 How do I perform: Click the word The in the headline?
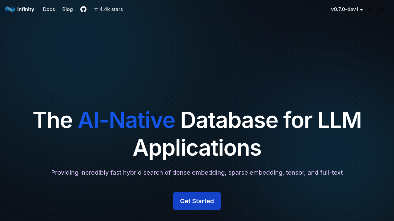coord(53,120)
